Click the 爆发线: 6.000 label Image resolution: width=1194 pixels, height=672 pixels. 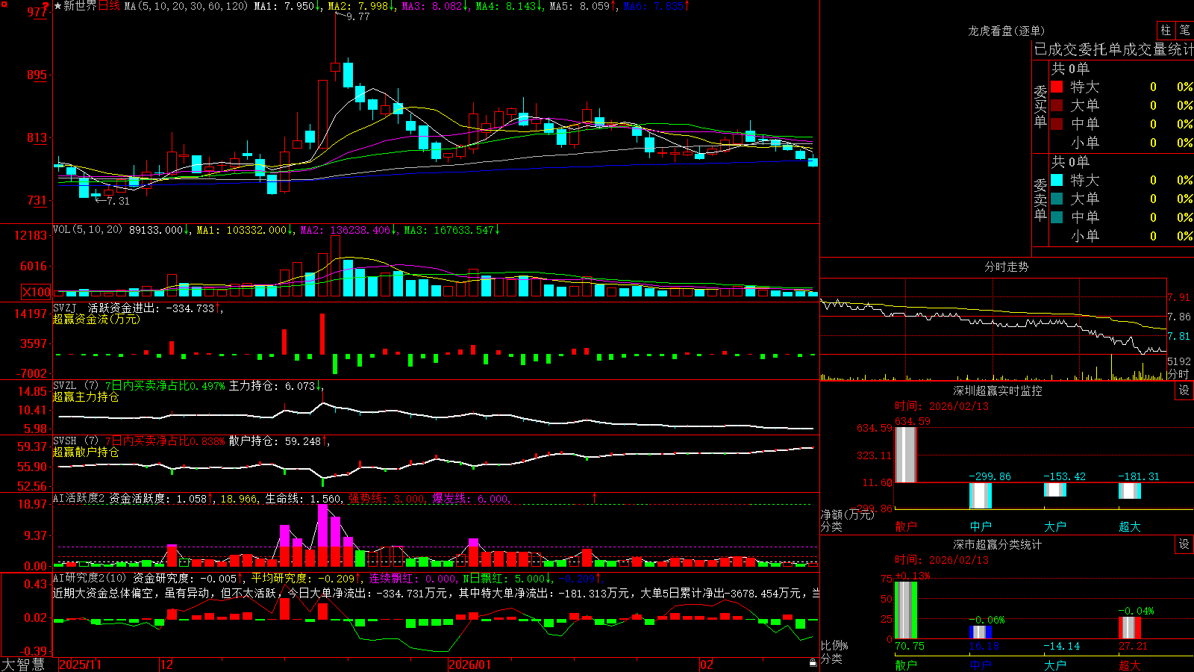(x=471, y=499)
